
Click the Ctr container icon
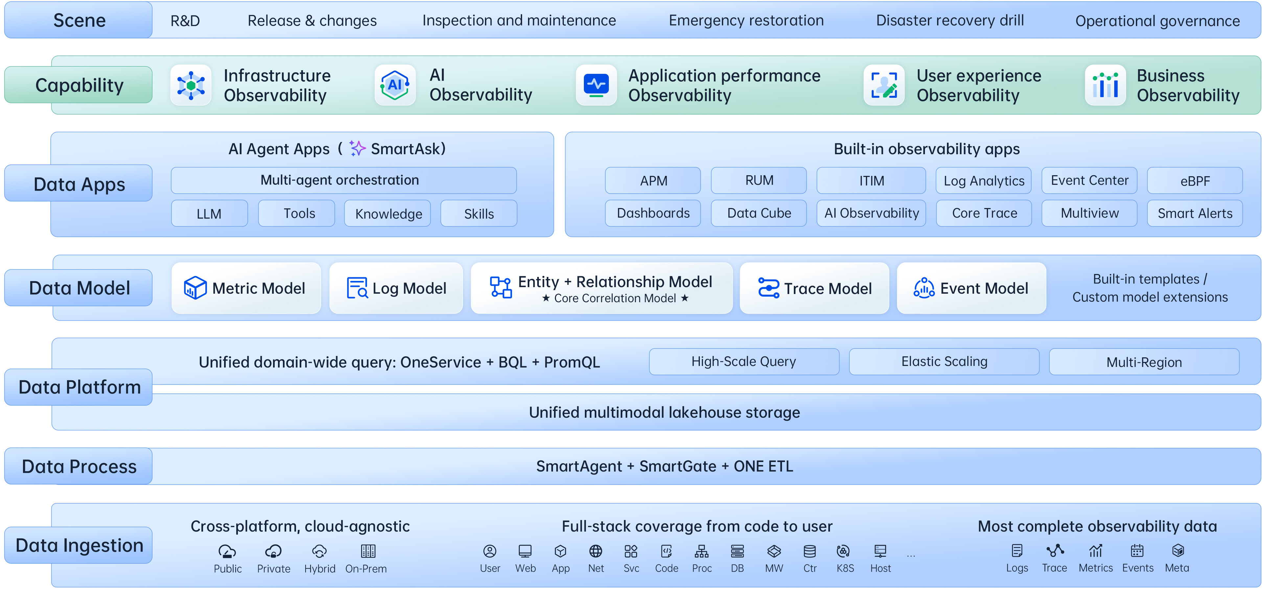point(810,551)
